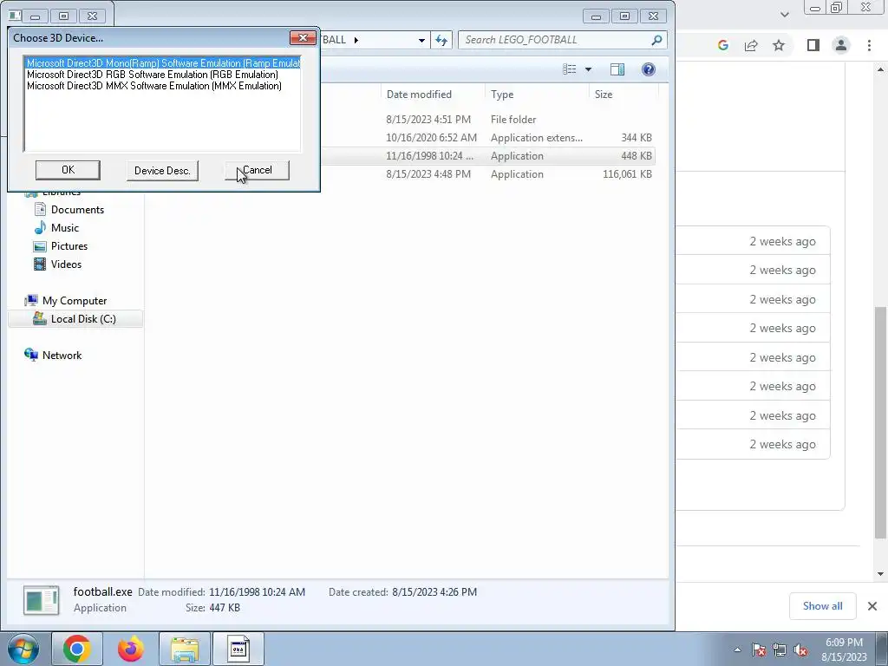Open Device Desc. button
This screenshot has width=888, height=666.
click(x=162, y=171)
